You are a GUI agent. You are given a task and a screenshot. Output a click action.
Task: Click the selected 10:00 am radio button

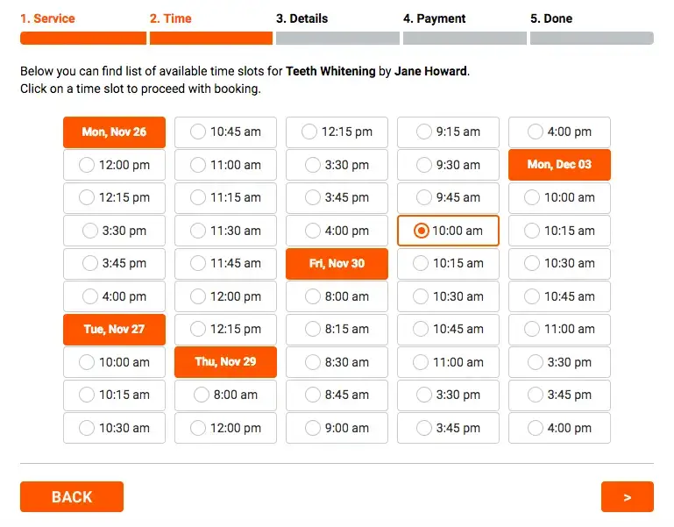point(422,231)
